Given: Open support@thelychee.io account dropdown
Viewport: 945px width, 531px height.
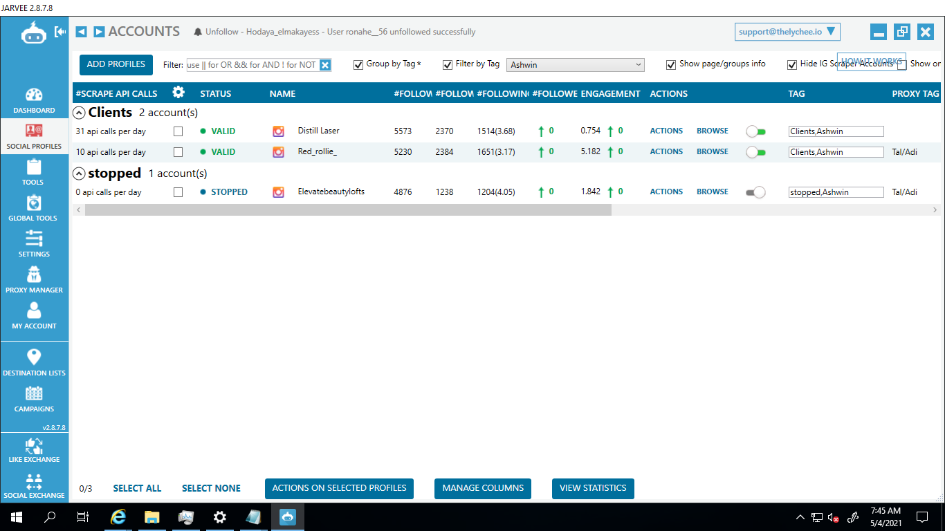Looking at the screenshot, I should point(787,32).
